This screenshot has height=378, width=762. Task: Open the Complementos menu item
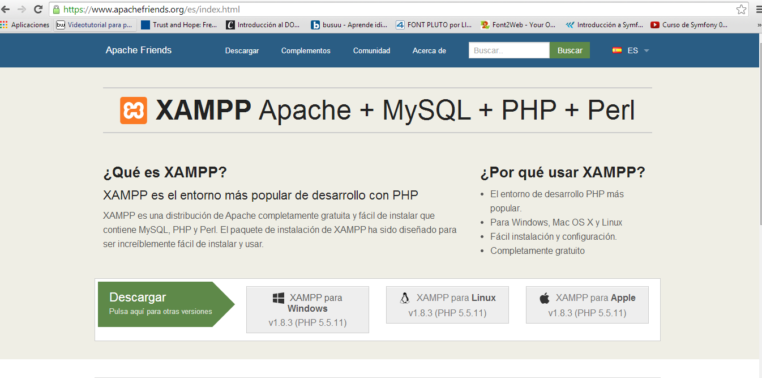[306, 50]
